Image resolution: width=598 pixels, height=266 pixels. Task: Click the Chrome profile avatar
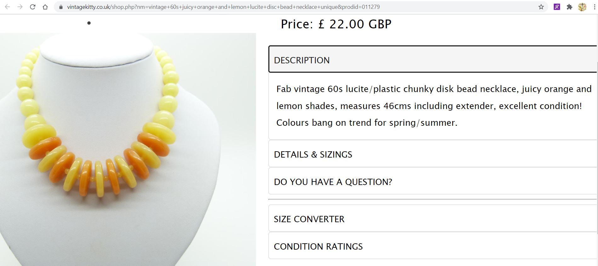[x=582, y=7]
